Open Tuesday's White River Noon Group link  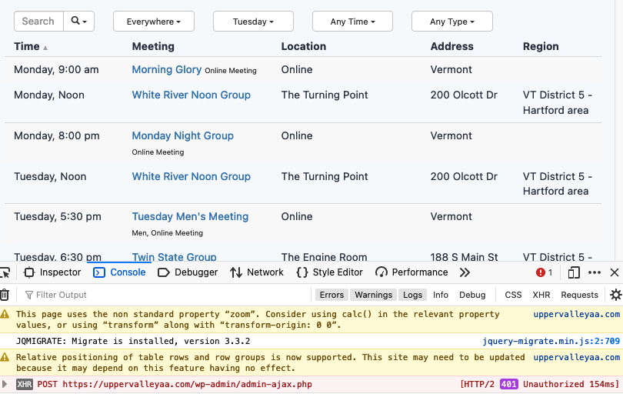click(x=191, y=176)
